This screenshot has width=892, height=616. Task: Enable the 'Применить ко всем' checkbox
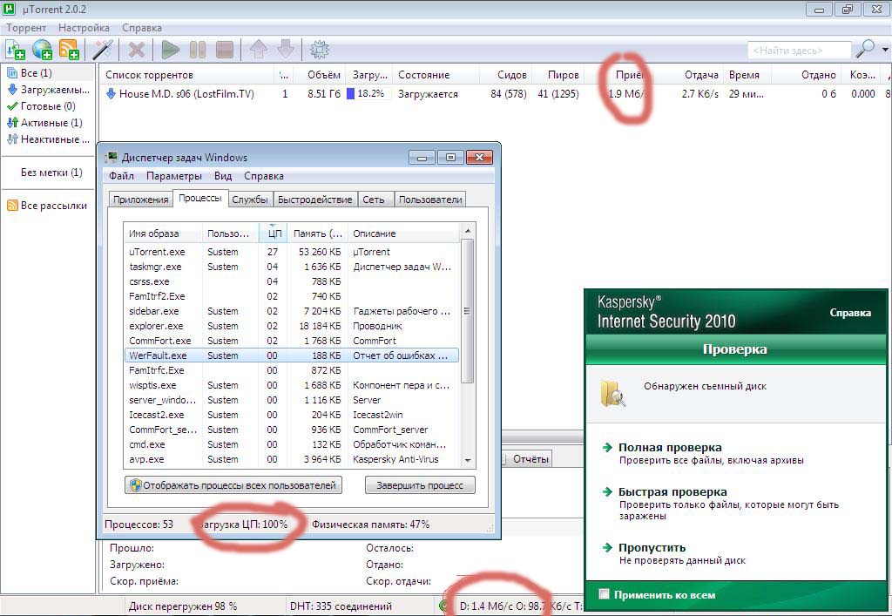(605, 595)
